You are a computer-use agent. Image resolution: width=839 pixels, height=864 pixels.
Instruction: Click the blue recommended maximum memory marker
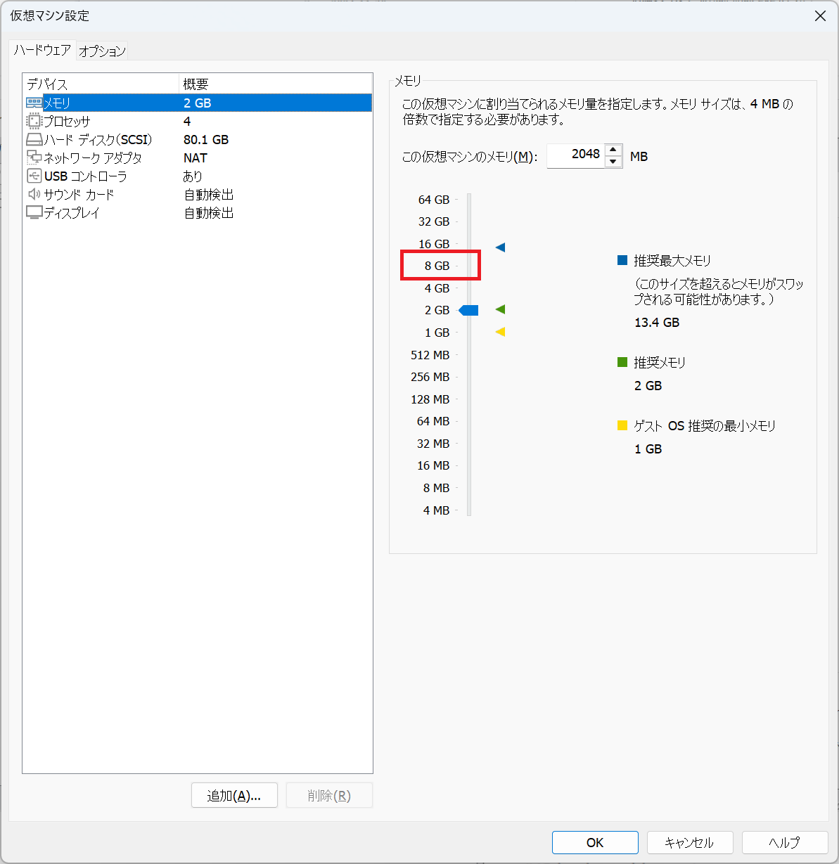tap(500, 247)
